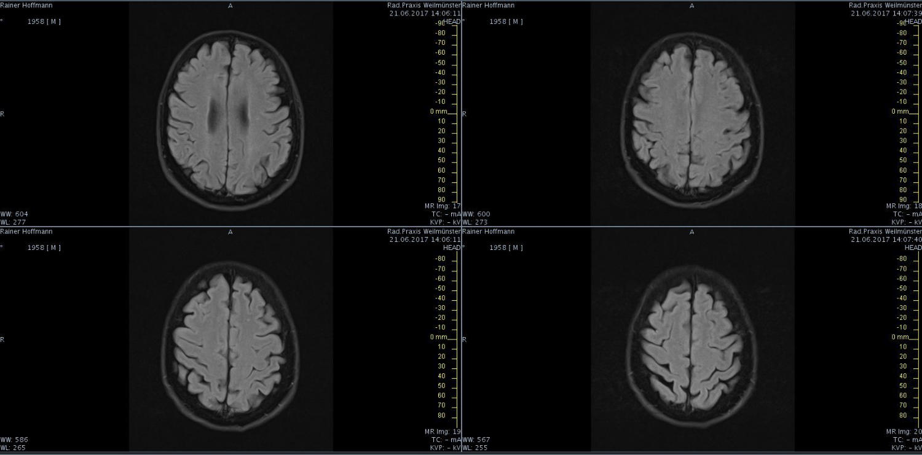Click the WL: 255 label in bottom-right panel
Viewport: 922px width, 455px height.
[476, 448]
